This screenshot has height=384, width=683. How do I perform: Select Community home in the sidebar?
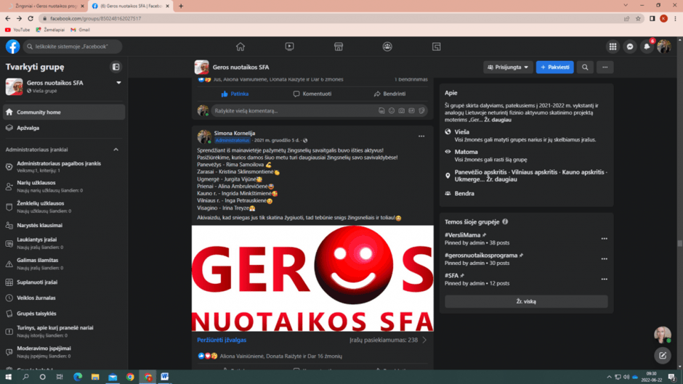tap(64, 113)
